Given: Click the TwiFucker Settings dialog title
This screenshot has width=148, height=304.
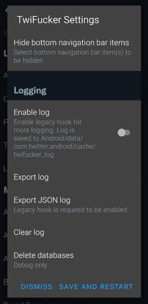Looking at the screenshot, I should [58, 20].
